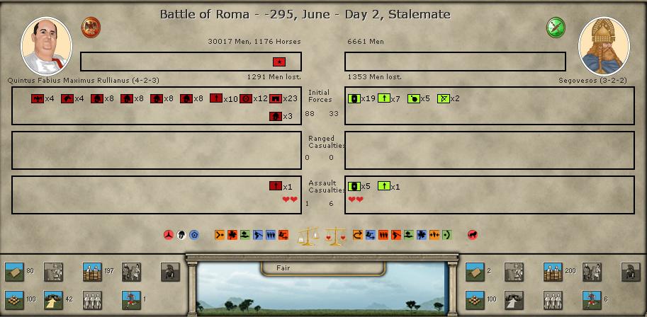
Task: Click the red lion ability icon
Action: [472, 235]
